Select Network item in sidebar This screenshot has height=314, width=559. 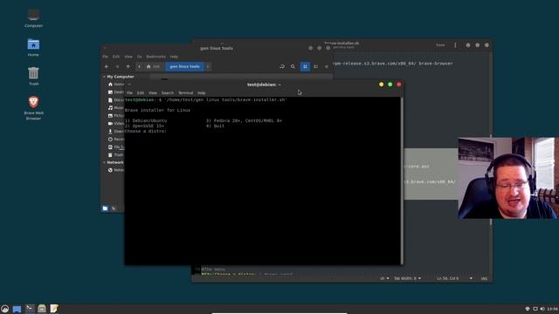click(115, 170)
